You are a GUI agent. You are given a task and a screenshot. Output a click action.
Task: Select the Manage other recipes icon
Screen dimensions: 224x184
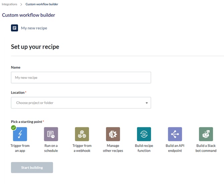[x=113, y=134]
